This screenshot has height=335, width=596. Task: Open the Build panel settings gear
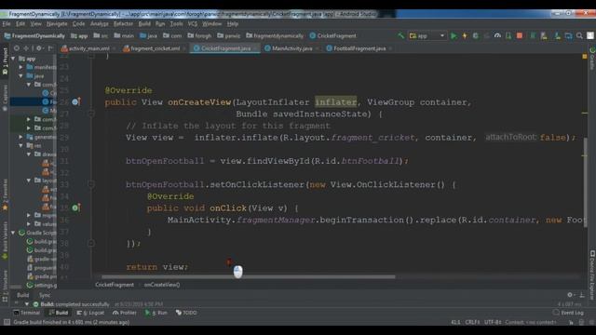point(569,295)
